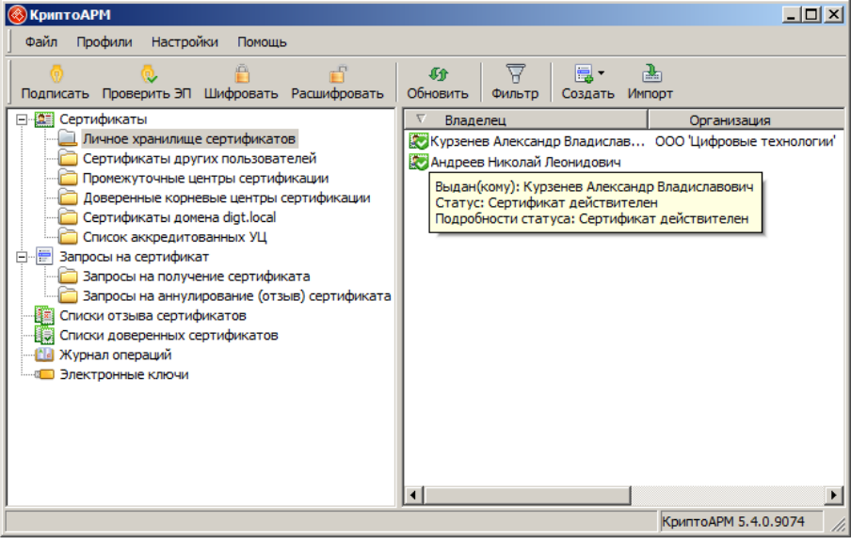Click the Журнал операций book icon
This screenshot has width=851, height=538.
click(44, 355)
